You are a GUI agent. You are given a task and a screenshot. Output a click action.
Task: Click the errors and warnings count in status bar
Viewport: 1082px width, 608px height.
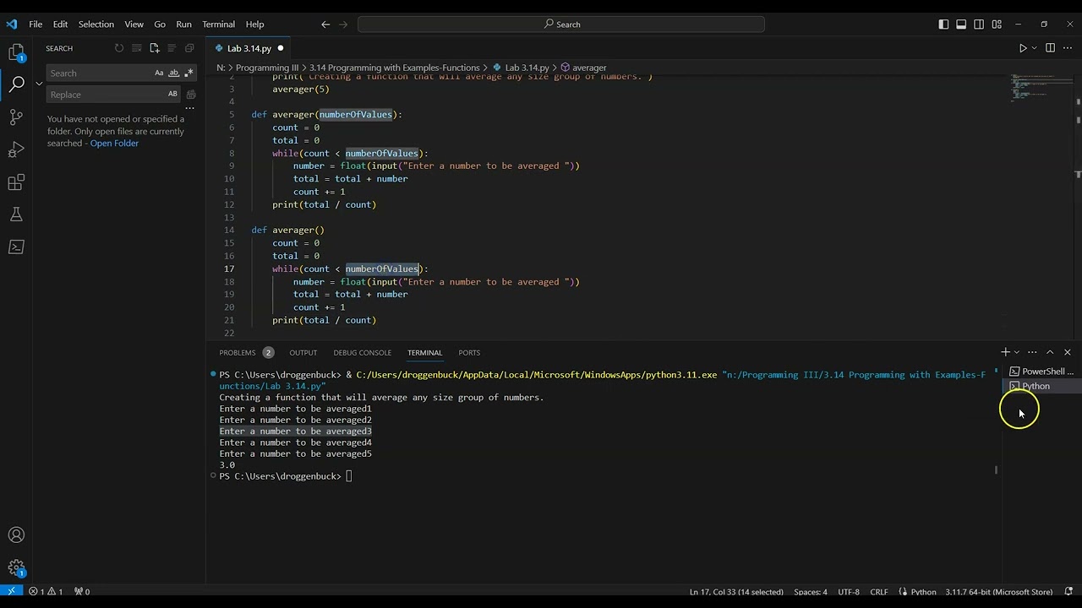(x=46, y=591)
